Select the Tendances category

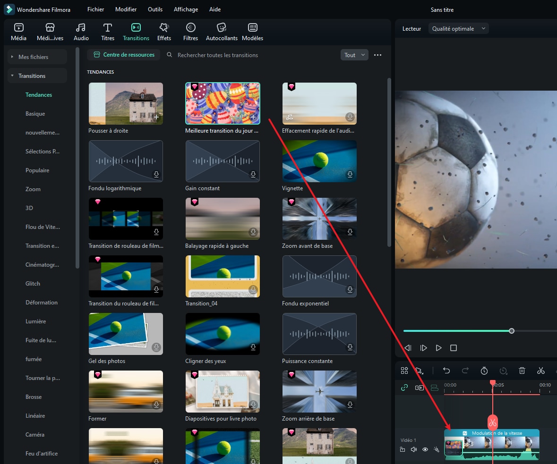pos(39,95)
